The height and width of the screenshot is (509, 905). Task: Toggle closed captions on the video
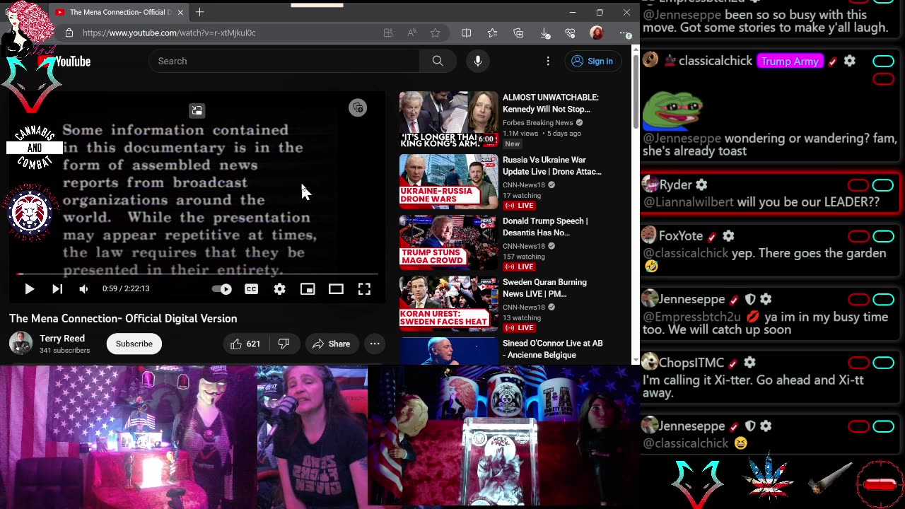pyautogui.click(x=251, y=289)
